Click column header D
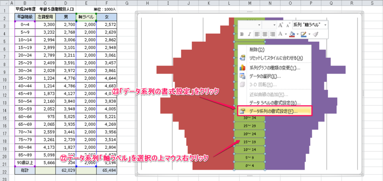 tap(66, 3)
